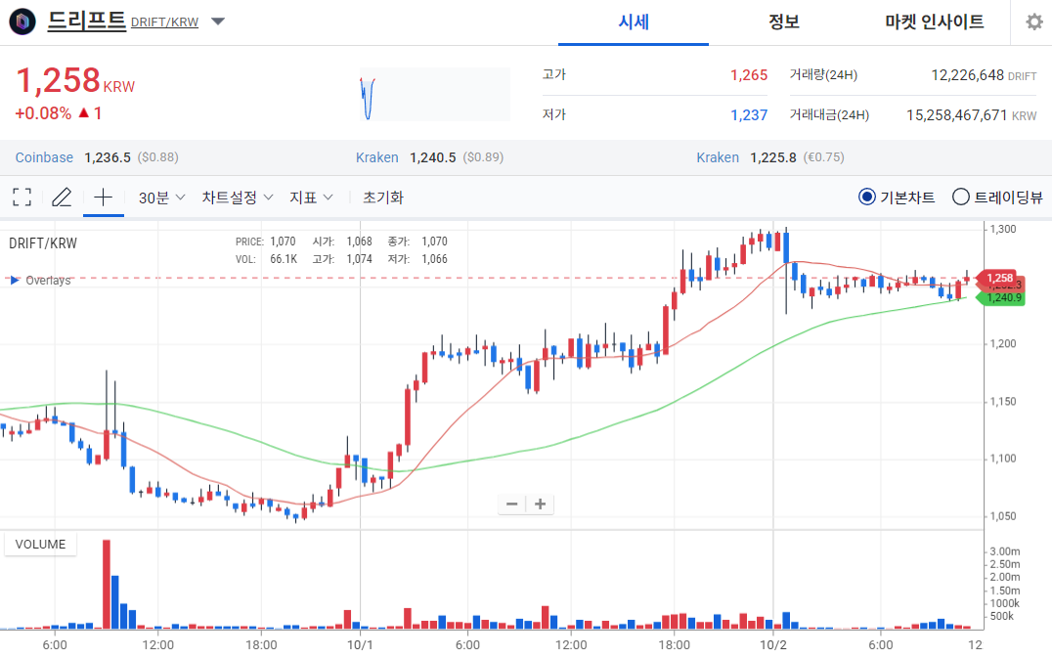
Task: Click the 초기화 reset button
Action: pyautogui.click(x=382, y=198)
